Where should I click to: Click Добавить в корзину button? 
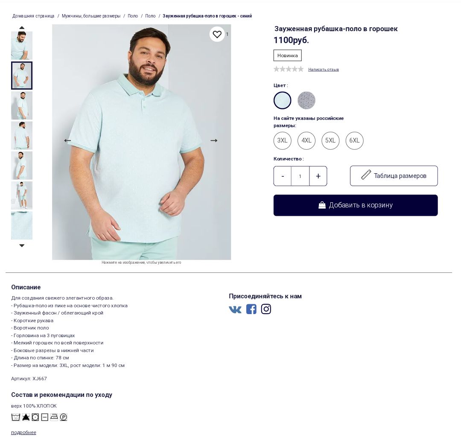[356, 205]
